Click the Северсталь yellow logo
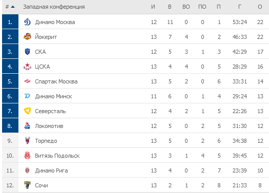 pos(27,111)
